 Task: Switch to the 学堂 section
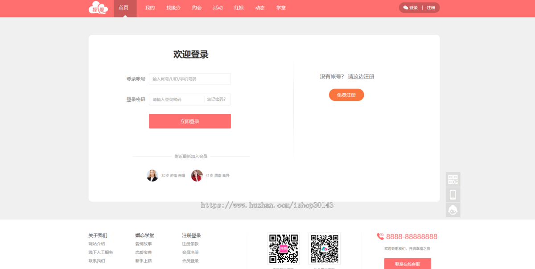click(281, 8)
